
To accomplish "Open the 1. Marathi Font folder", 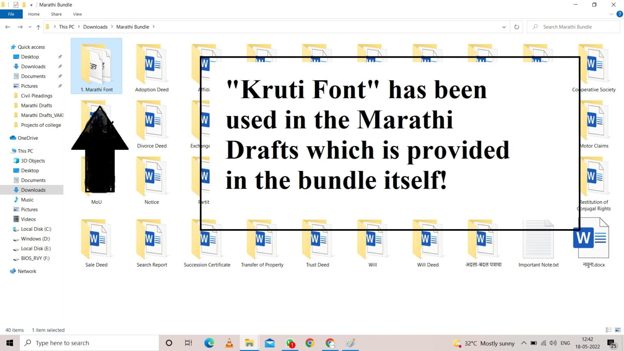I will 96,65.
